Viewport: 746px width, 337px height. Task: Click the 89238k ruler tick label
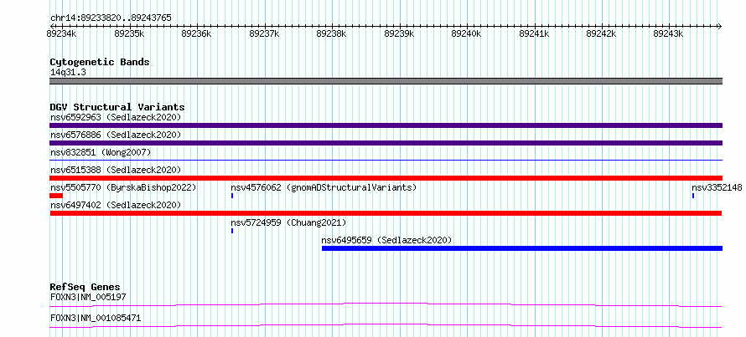click(x=331, y=33)
